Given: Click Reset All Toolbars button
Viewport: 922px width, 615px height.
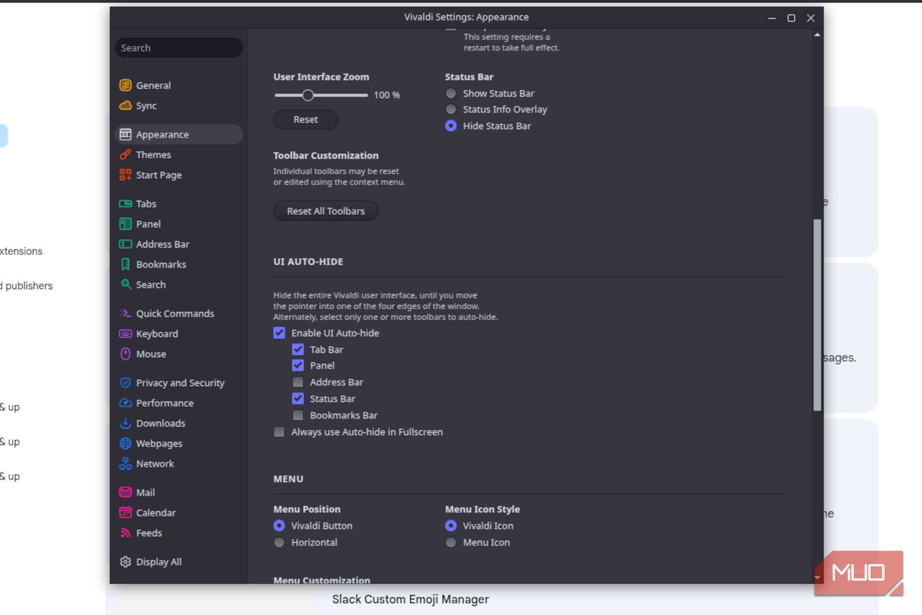Looking at the screenshot, I should 326,211.
